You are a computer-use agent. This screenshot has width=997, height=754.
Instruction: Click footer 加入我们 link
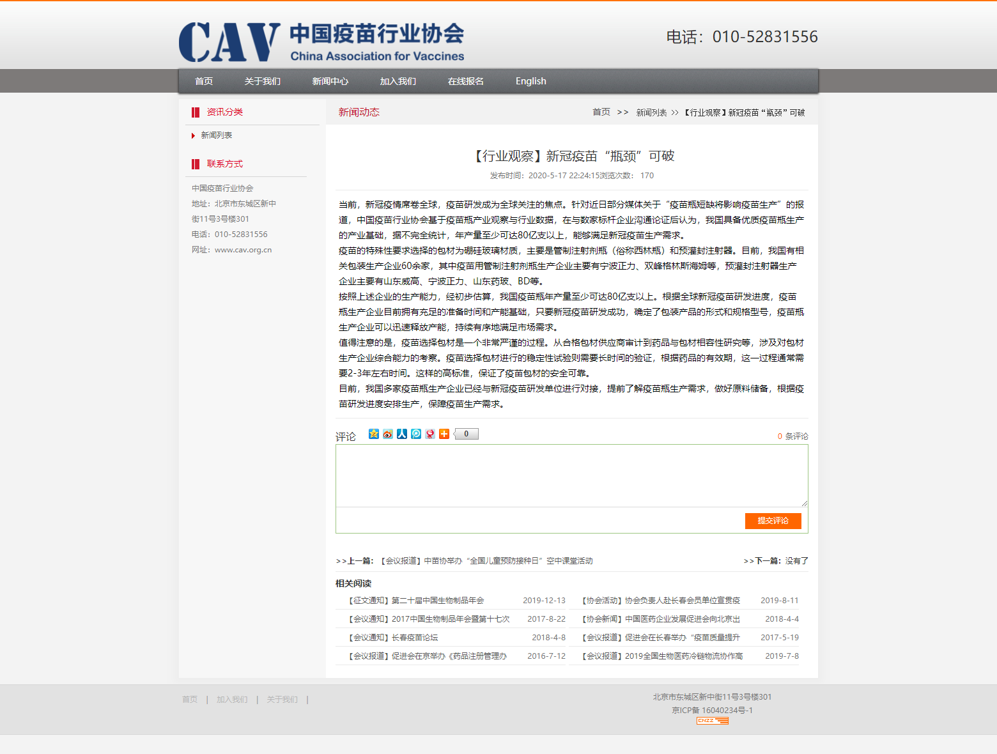(x=232, y=700)
